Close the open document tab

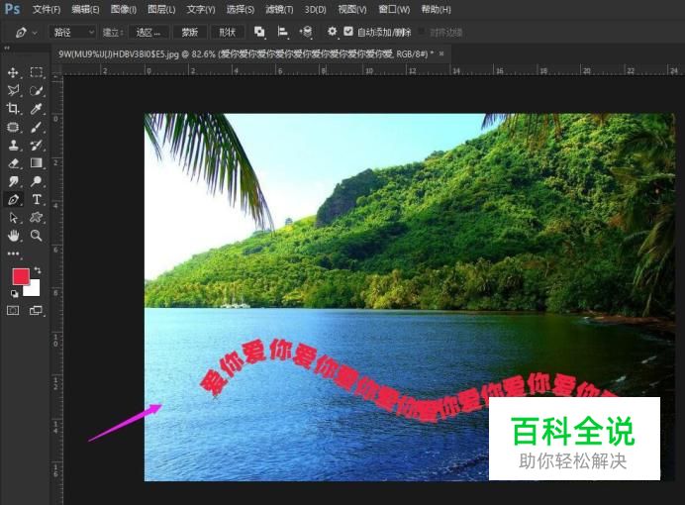click(441, 53)
